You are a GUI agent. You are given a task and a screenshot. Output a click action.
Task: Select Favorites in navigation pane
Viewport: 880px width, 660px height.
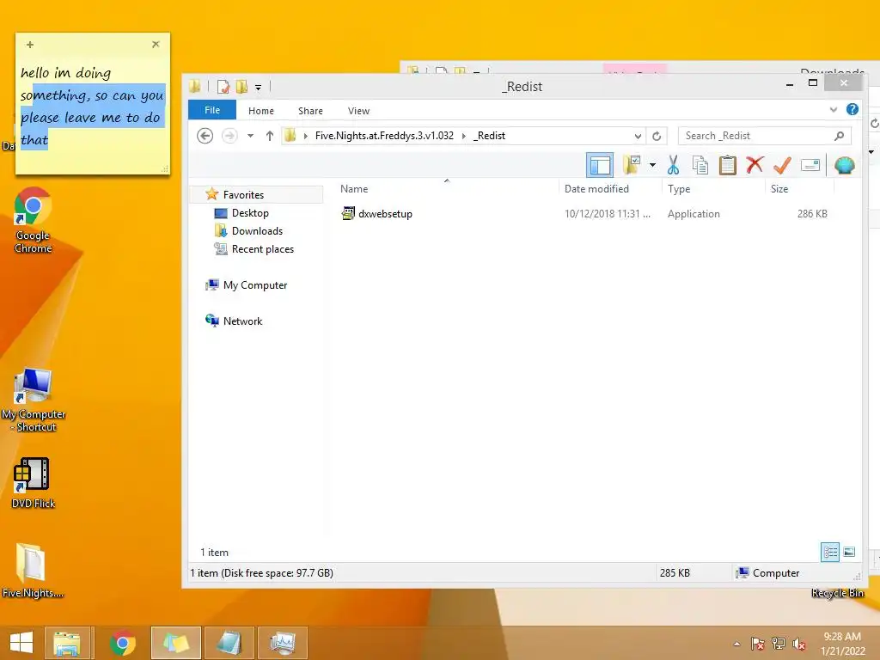[242, 195]
